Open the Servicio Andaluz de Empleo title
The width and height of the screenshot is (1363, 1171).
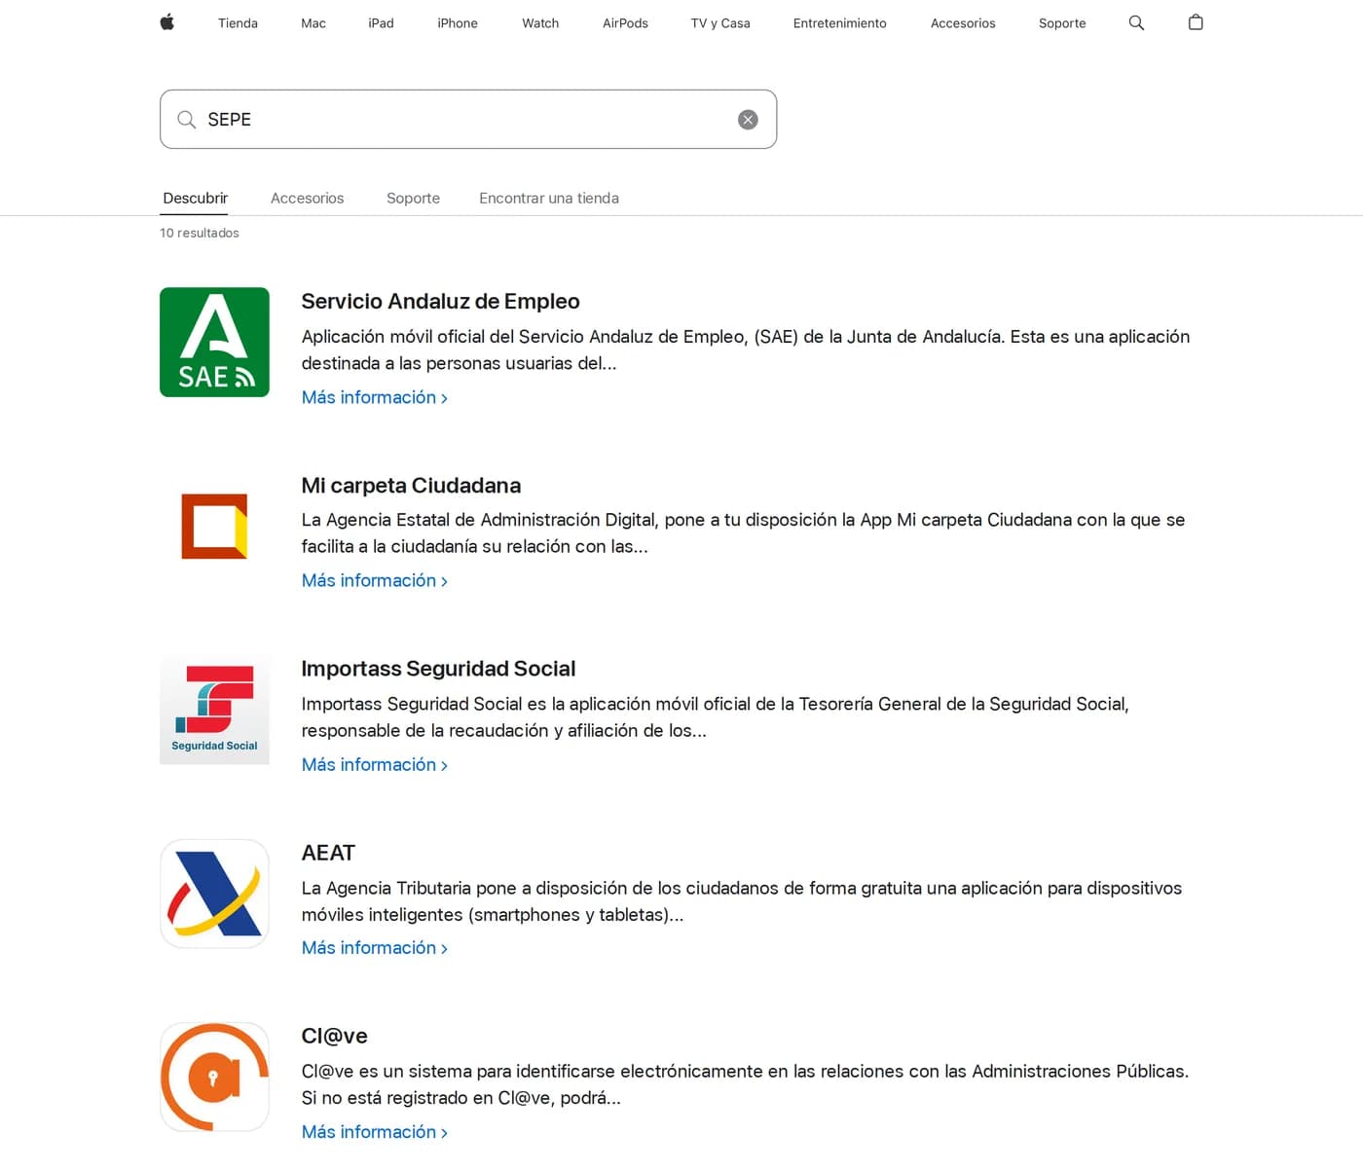(440, 302)
